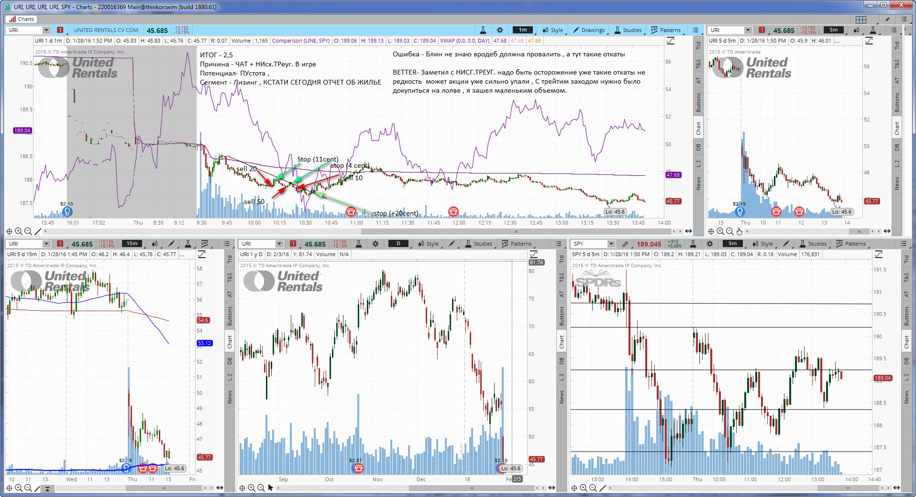Click the 189.04 purple price label on main chart
Viewport: 916px width, 497px height.
point(22,130)
